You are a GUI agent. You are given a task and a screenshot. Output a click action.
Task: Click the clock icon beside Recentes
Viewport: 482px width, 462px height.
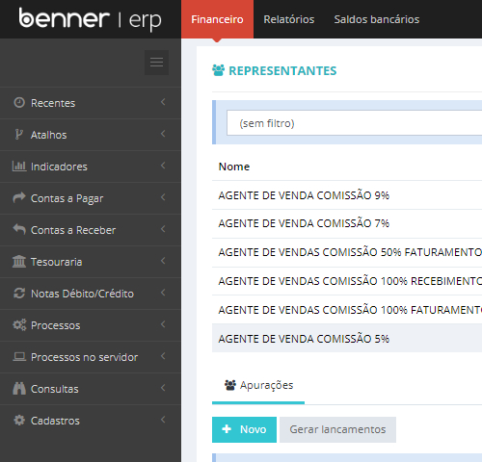(x=19, y=102)
